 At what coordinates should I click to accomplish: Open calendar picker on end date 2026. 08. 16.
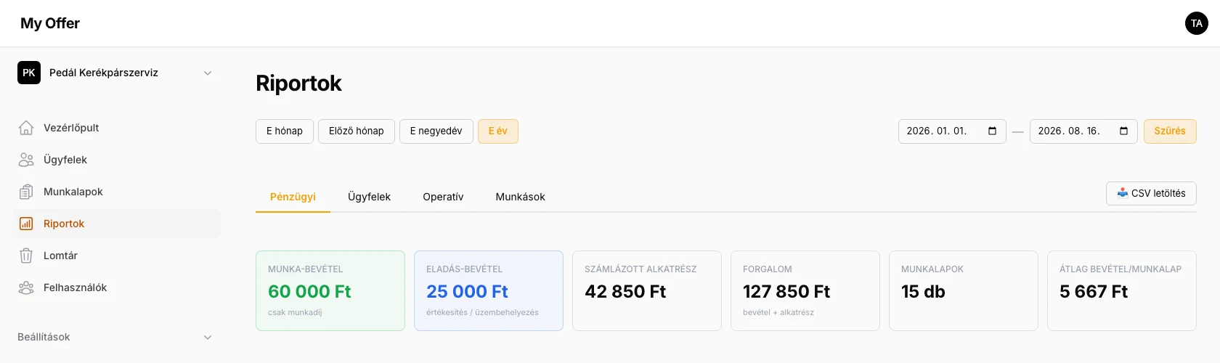1124,131
